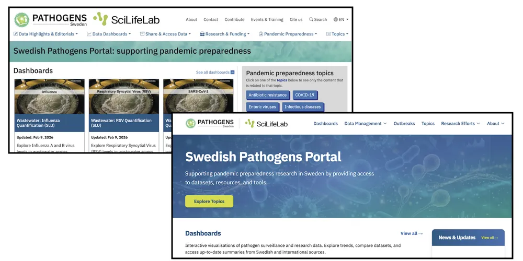Open About page in old portal header
Image resolution: width=523 pixels, height=261 pixels.
pos(191,20)
